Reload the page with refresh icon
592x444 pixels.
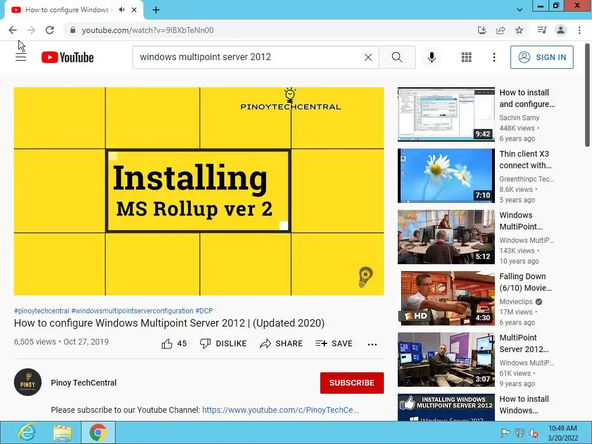[50, 30]
